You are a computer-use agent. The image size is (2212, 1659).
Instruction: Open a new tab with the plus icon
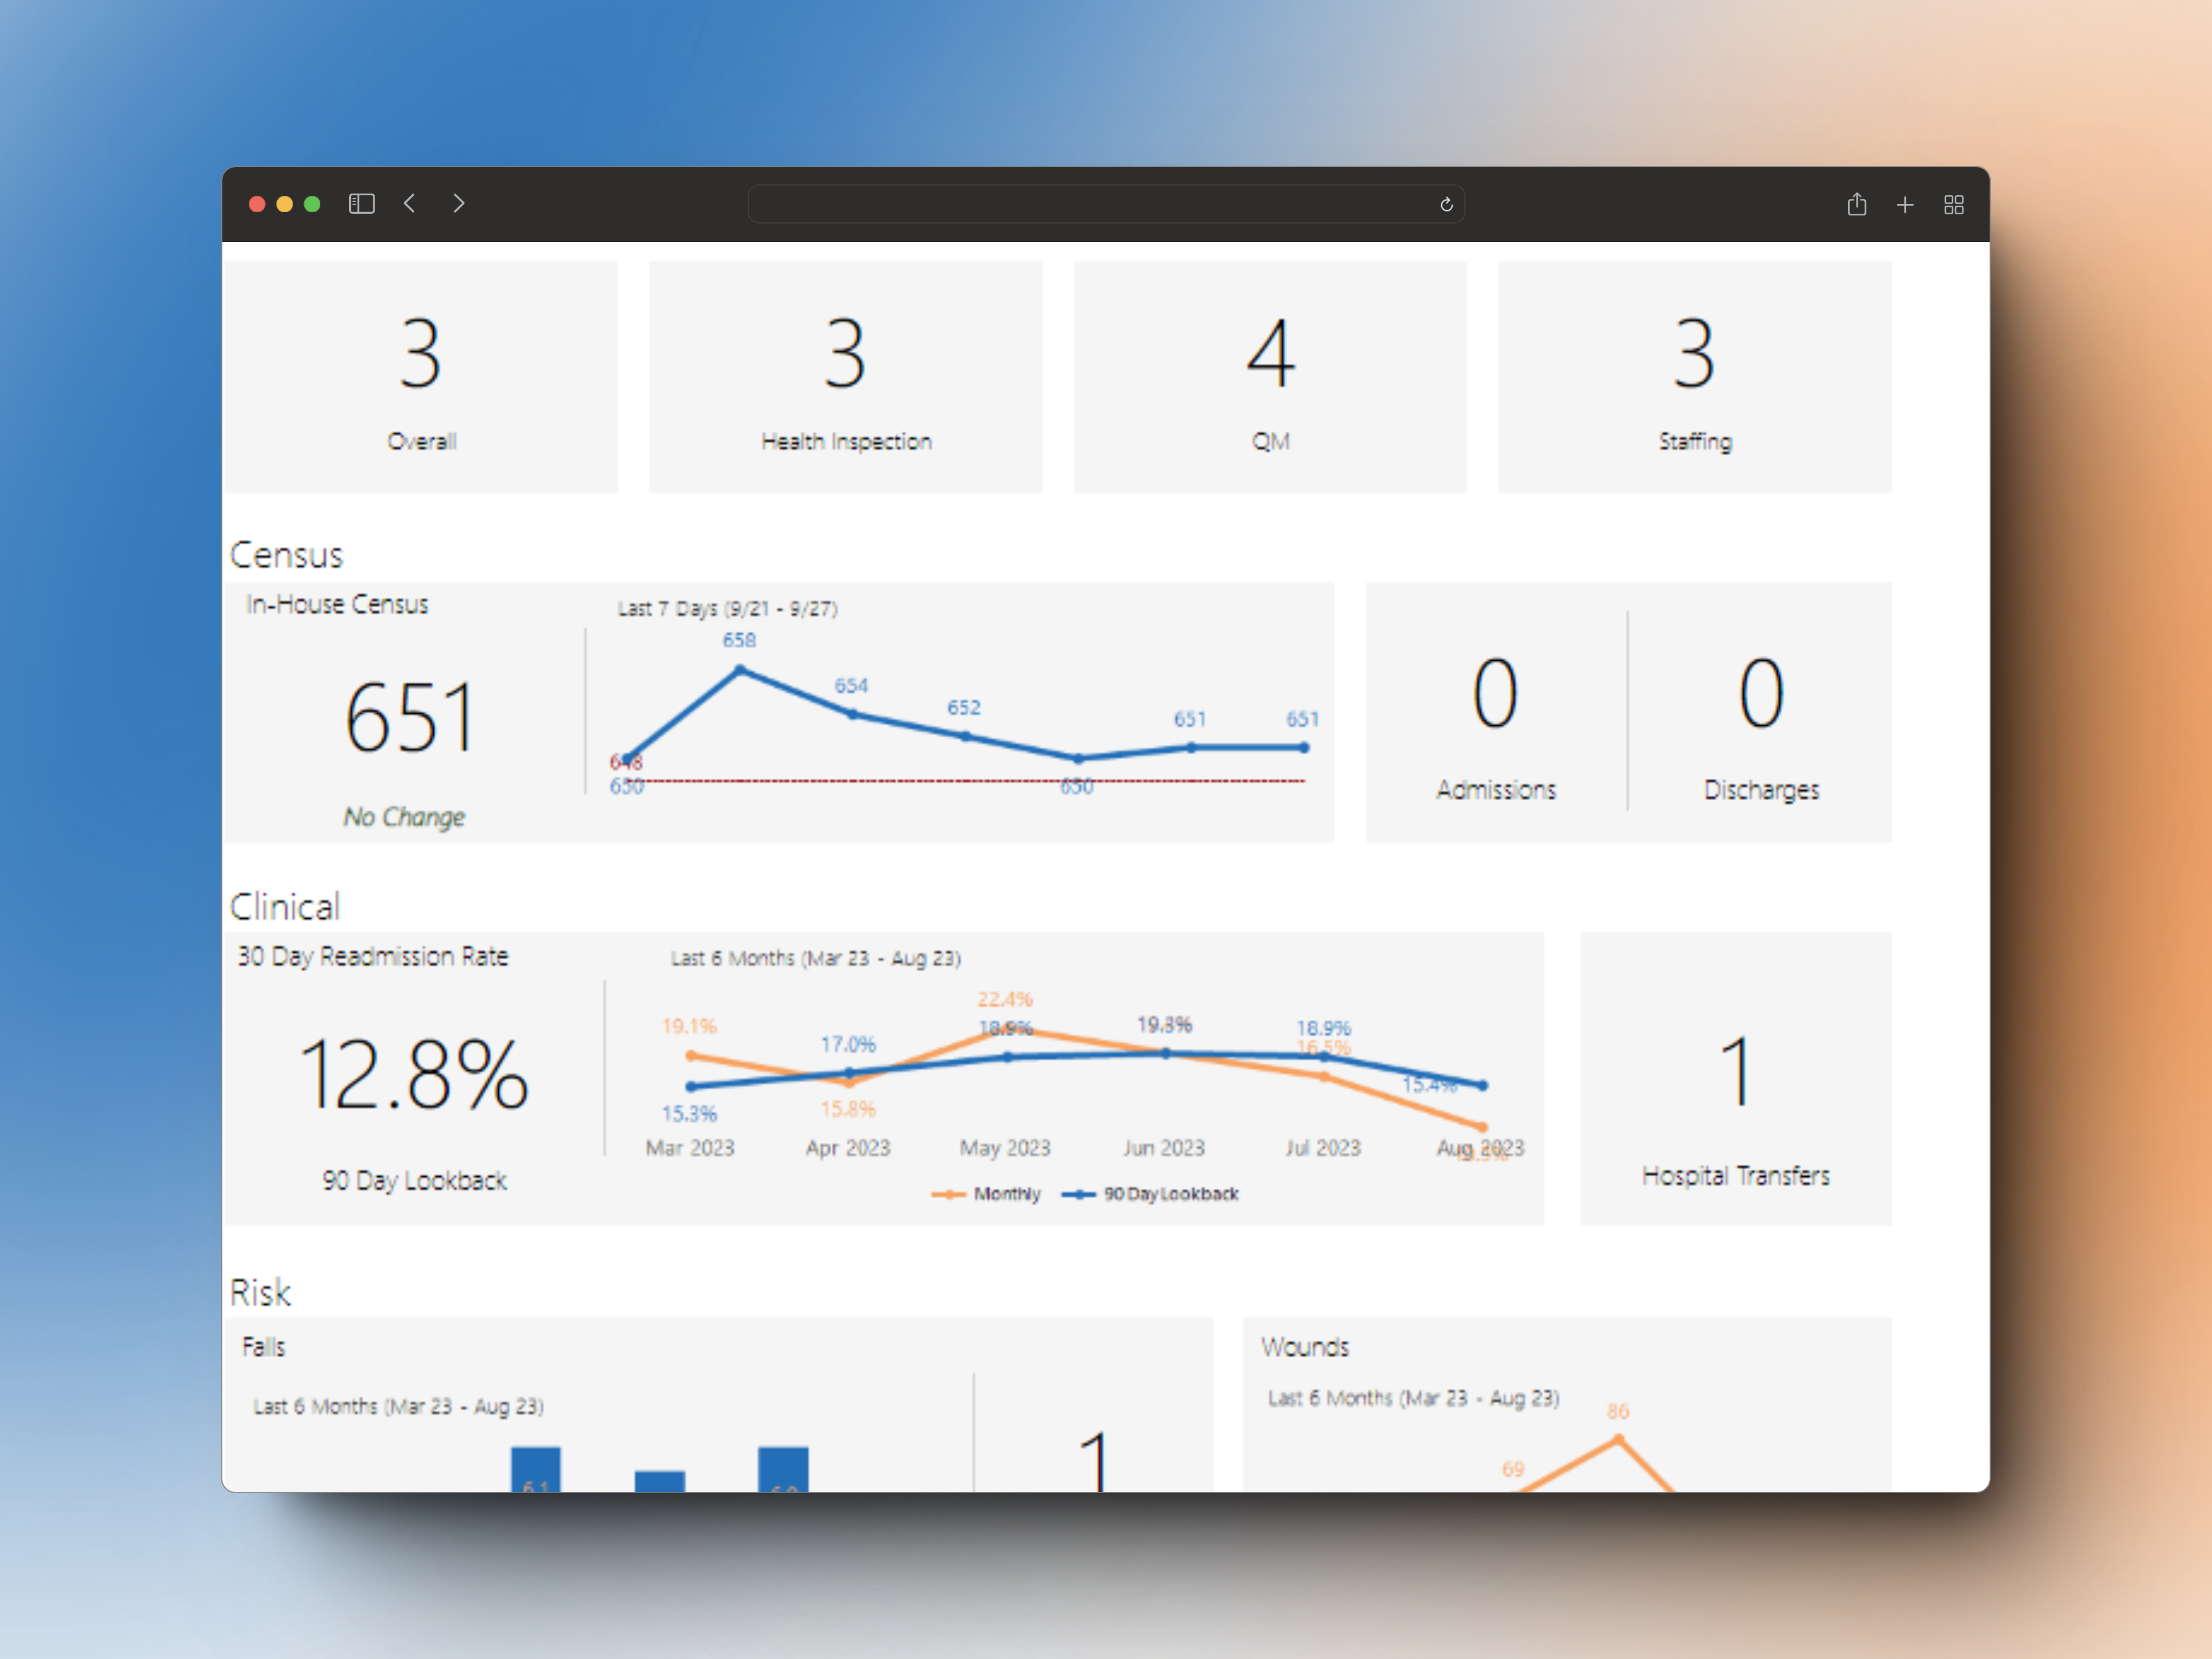point(1905,203)
